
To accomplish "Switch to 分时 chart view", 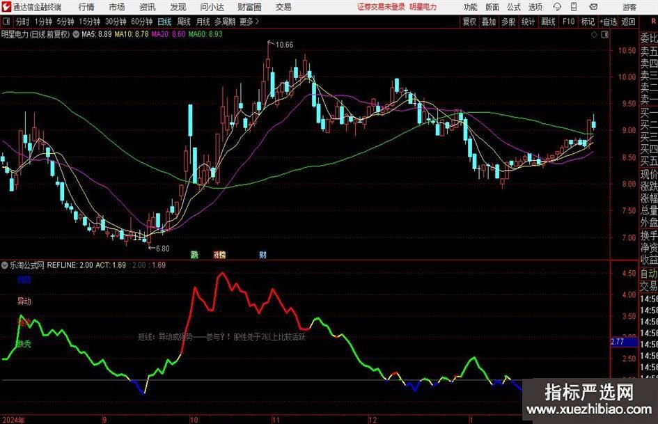I will coord(22,22).
